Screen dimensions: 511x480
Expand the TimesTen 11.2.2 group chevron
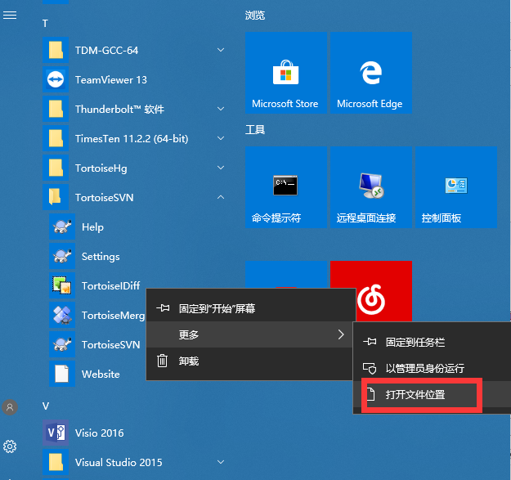pyautogui.click(x=221, y=138)
